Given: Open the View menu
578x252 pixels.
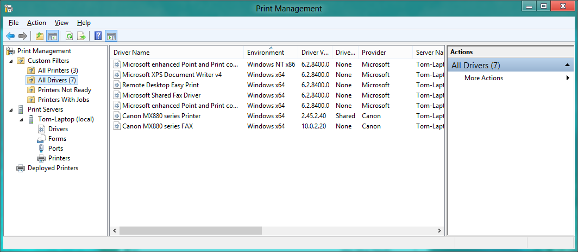Looking at the screenshot, I should point(61,23).
